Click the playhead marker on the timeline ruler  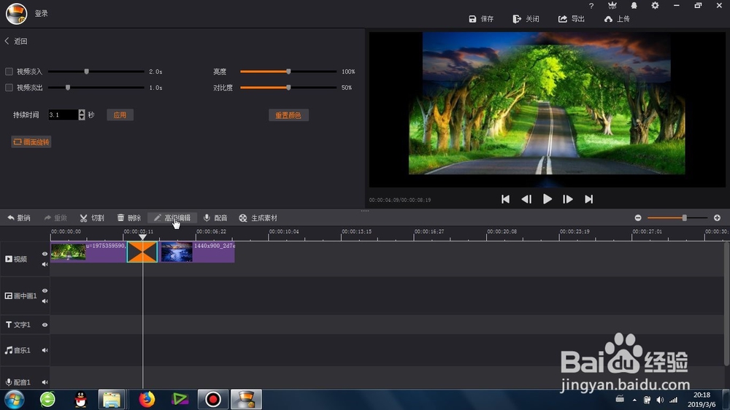(142, 237)
